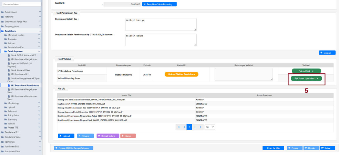
Task: Expand the Monitoring submenu
Action: point(13,103)
